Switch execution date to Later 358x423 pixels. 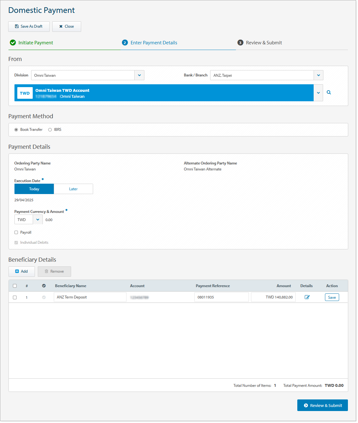click(73, 189)
